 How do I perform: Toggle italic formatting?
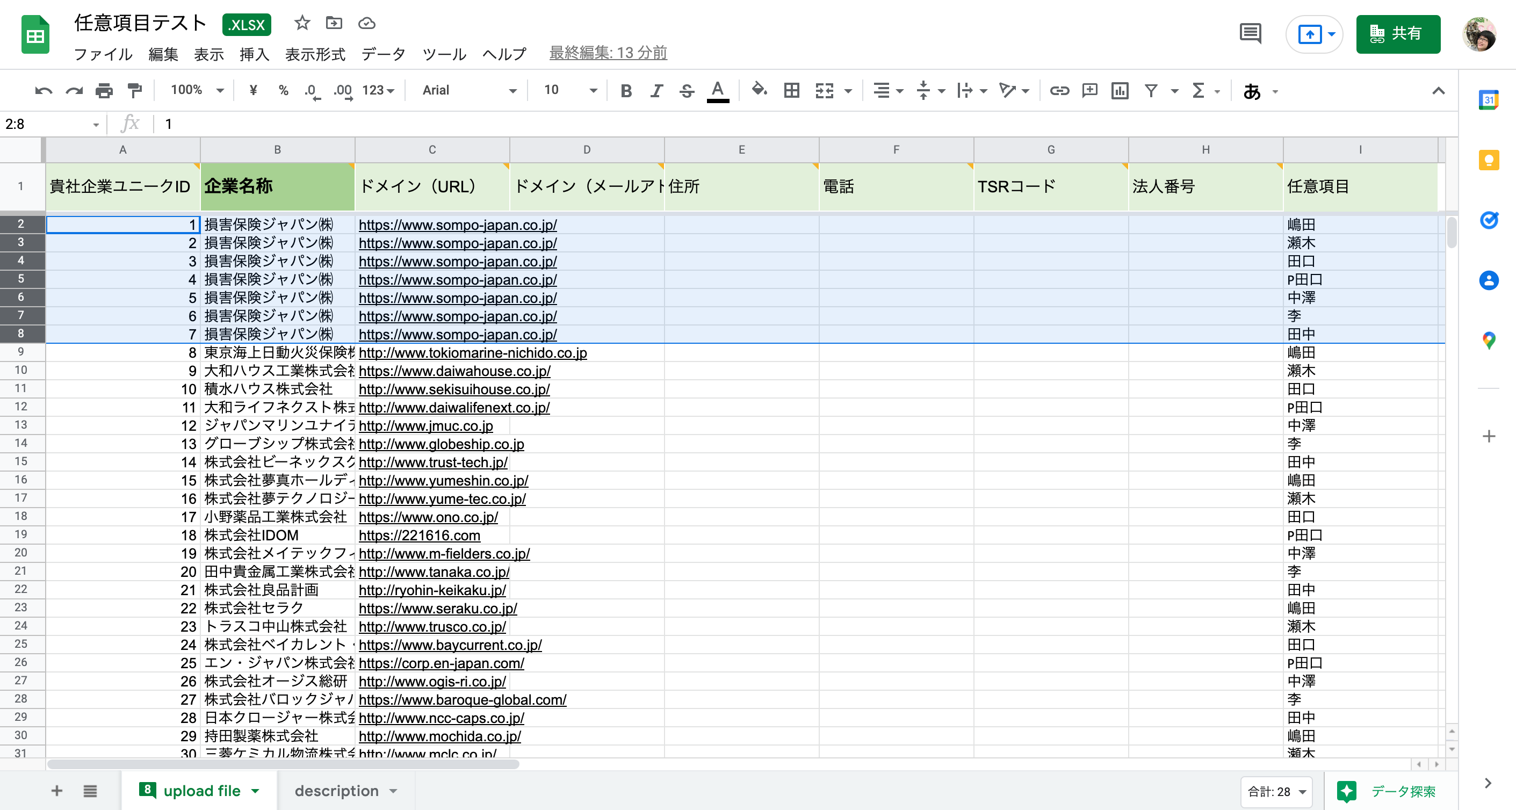[656, 91]
